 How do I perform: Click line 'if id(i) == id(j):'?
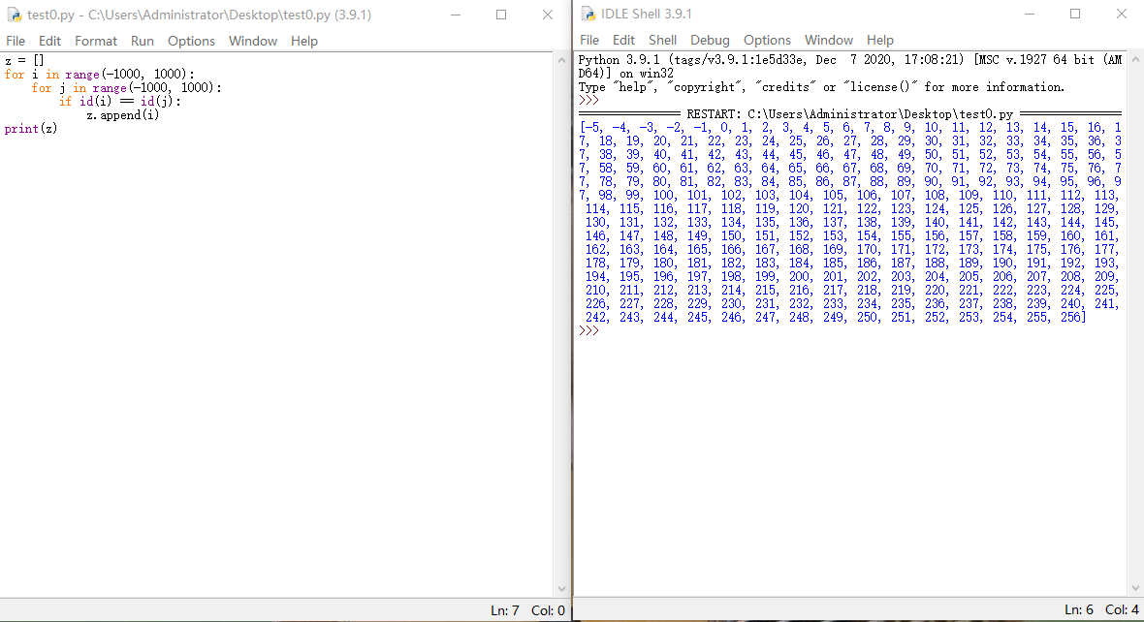point(119,102)
